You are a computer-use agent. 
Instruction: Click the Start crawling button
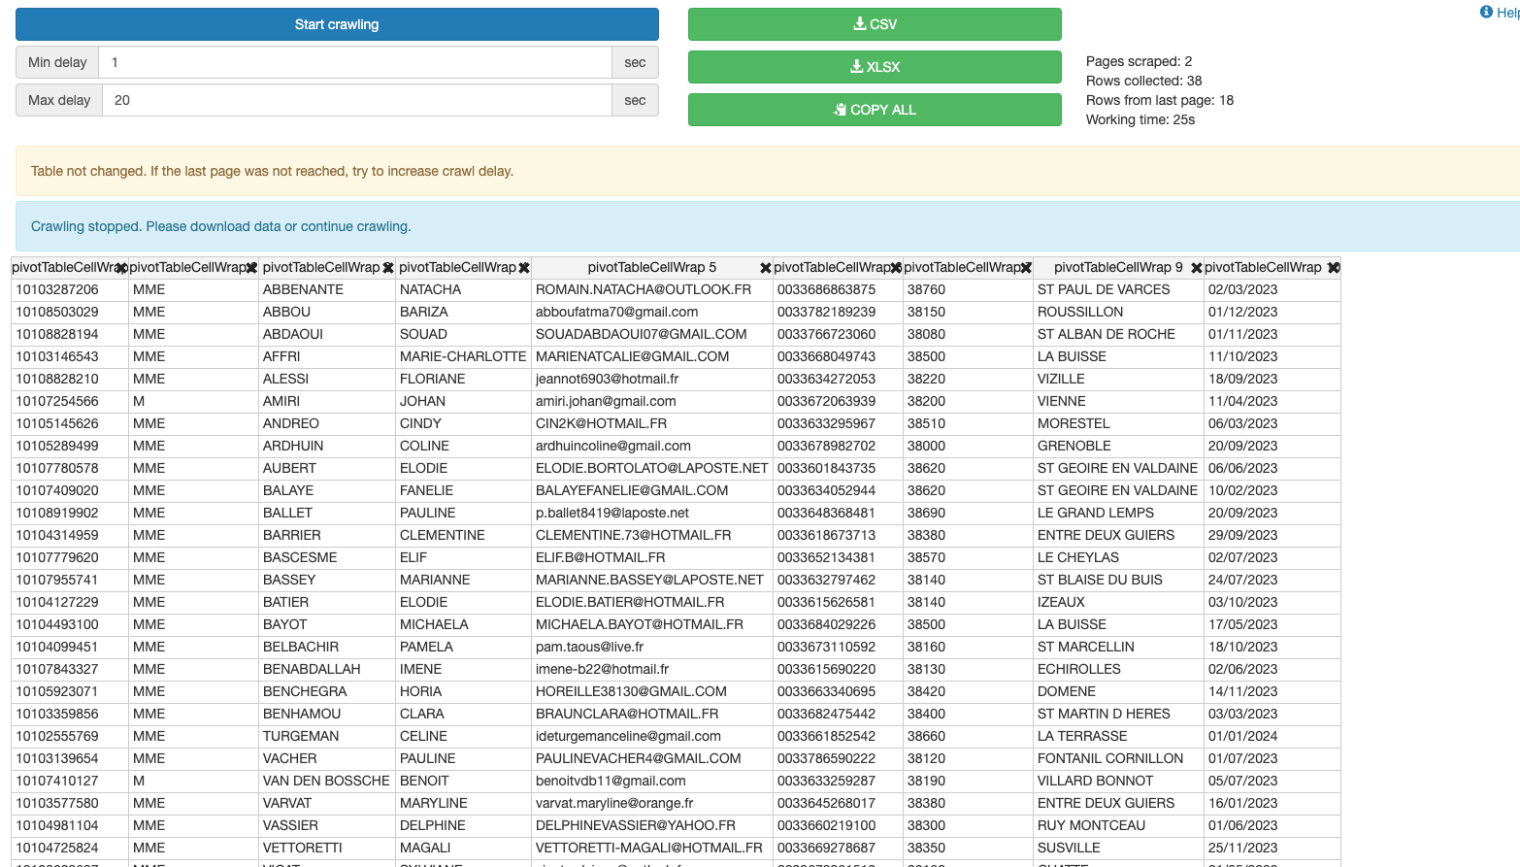(337, 24)
